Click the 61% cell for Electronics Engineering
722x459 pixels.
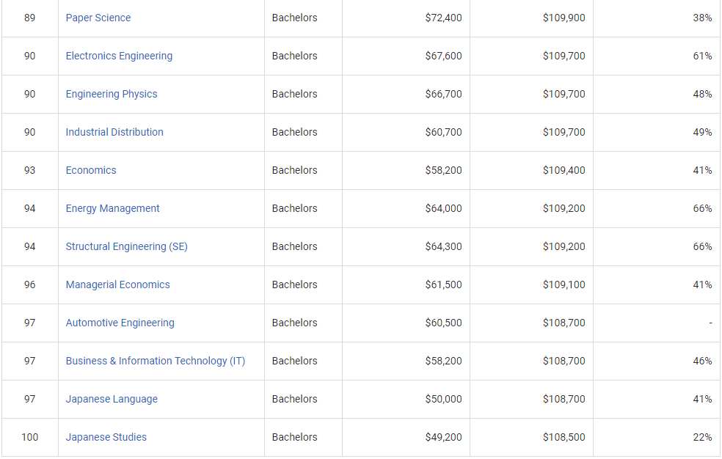coord(702,56)
